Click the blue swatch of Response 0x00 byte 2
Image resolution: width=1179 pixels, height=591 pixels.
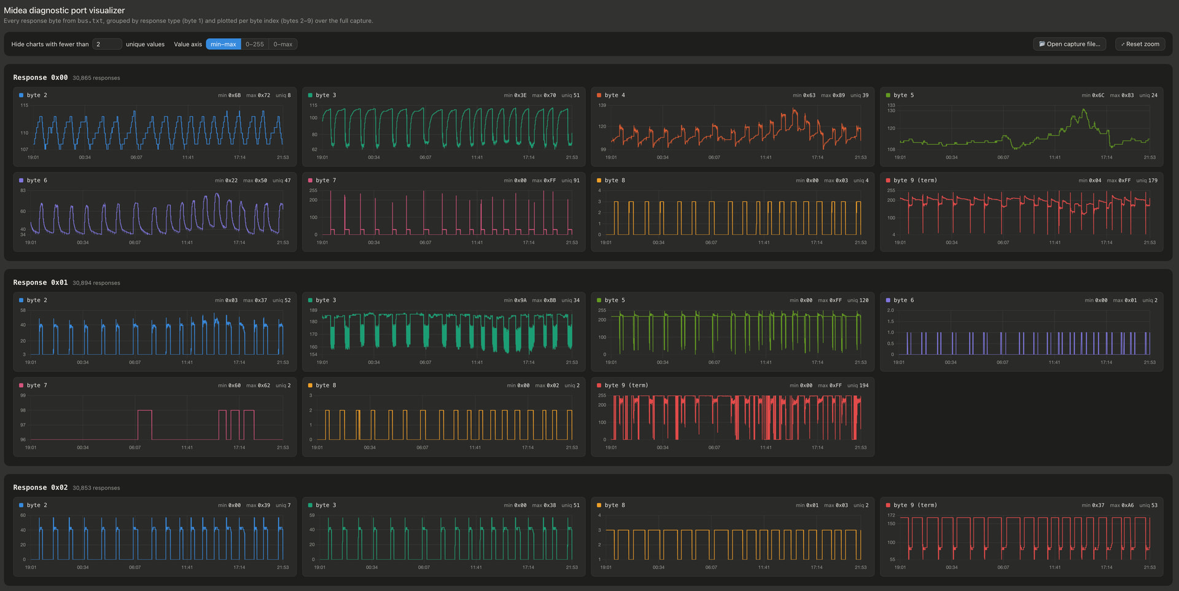(21, 95)
